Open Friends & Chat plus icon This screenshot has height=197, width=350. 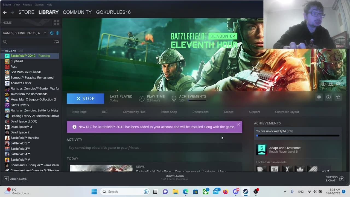click(x=342, y=179)
